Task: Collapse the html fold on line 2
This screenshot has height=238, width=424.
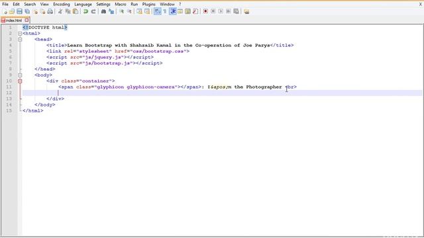Action: click(20, 34)
